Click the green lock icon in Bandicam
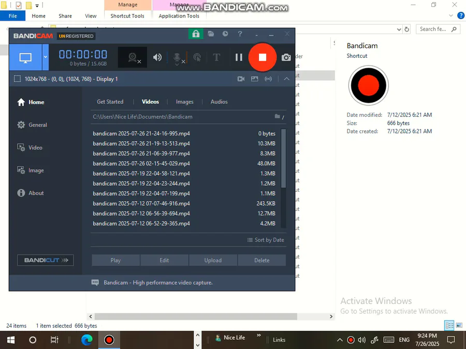The height and width of the screenshot is (349, 466). (x=196, y=34)
